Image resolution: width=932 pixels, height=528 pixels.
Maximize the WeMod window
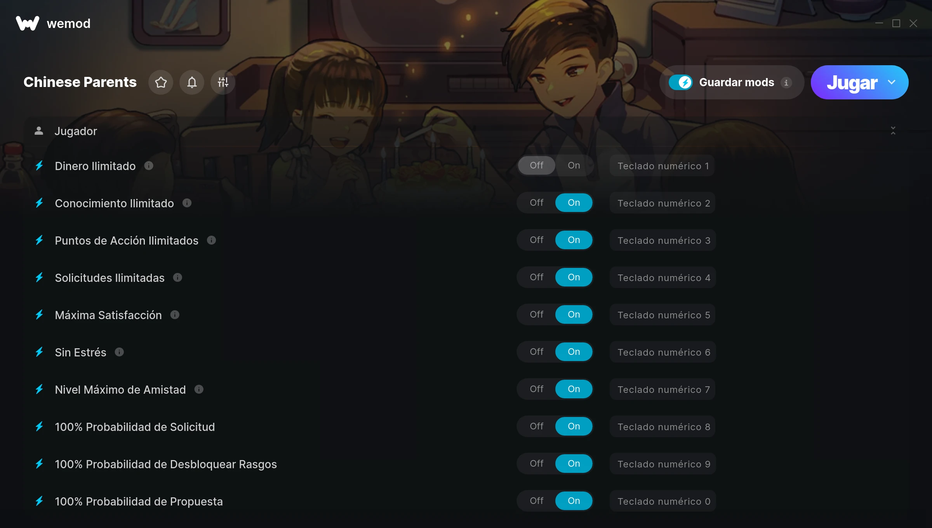896,23
